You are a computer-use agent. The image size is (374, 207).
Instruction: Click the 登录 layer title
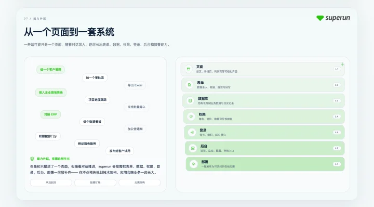[203, 130]
